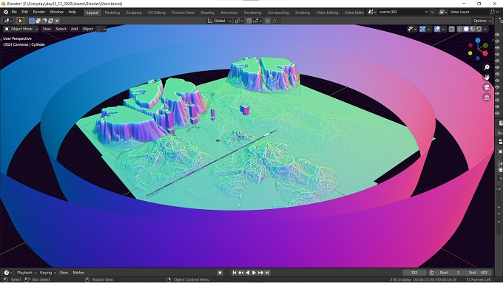Open the Object Mode dropdown
Viewport: 503px width, 283px height.
pos(21,29)
